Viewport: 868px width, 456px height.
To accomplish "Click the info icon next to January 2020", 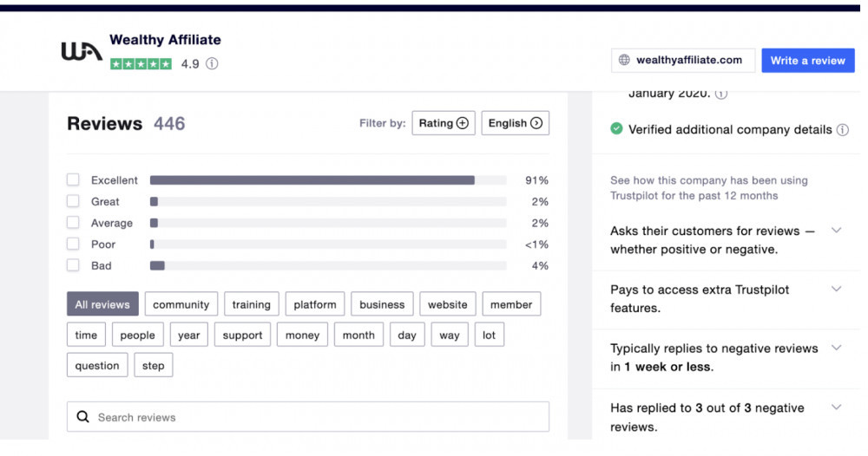I will pos(720,94).
